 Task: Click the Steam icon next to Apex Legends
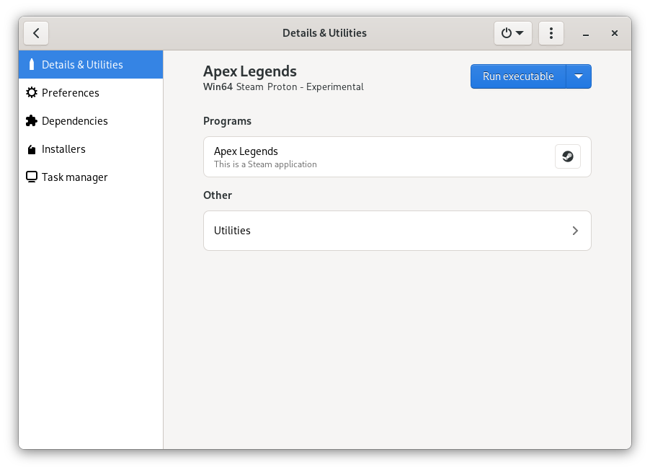click(568, 156)
